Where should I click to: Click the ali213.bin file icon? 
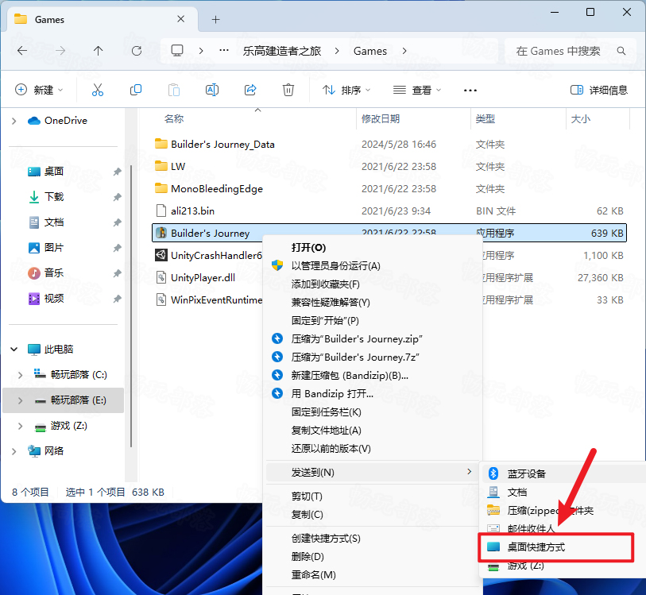[161, 211]
